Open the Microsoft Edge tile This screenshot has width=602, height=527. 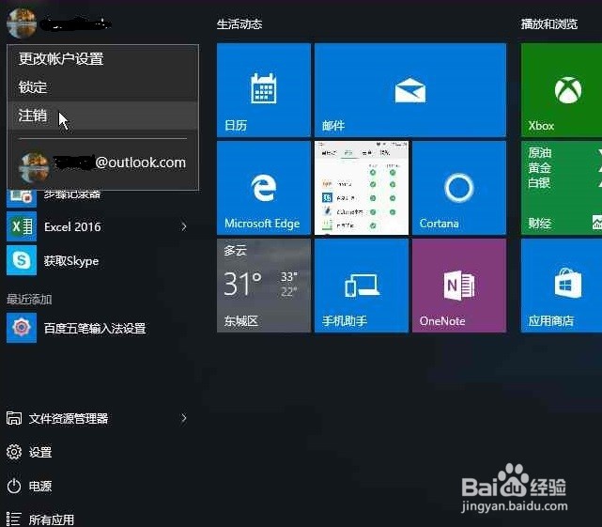[263, 188]
